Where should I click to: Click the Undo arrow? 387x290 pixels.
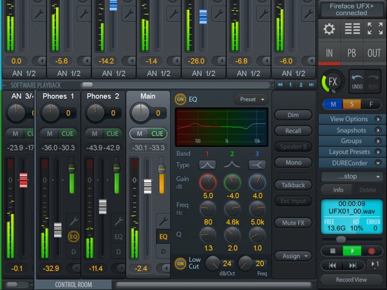(357, 82)
